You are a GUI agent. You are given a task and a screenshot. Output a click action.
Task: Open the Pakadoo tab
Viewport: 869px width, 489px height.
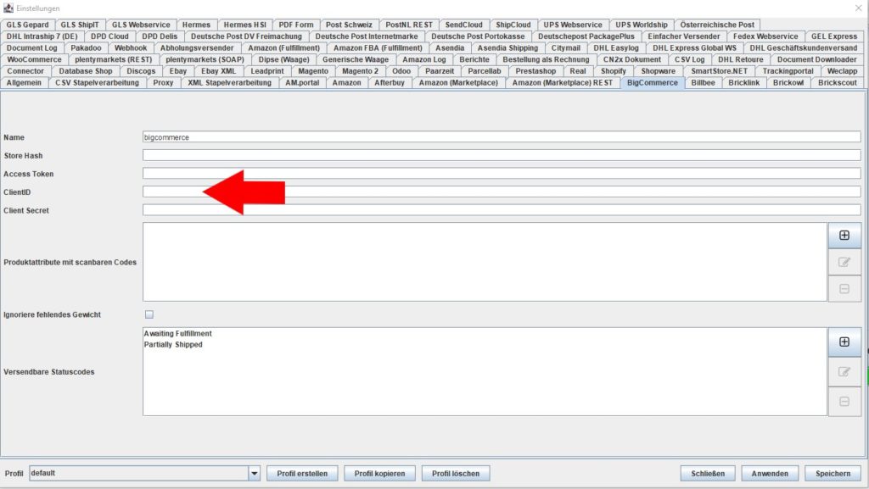point(86,47)
